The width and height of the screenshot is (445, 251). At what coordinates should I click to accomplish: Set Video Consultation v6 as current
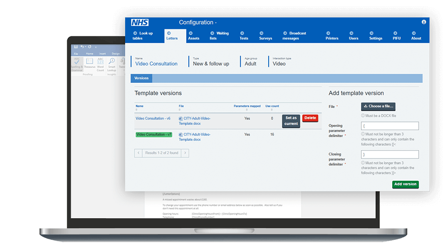click(290, 121)
